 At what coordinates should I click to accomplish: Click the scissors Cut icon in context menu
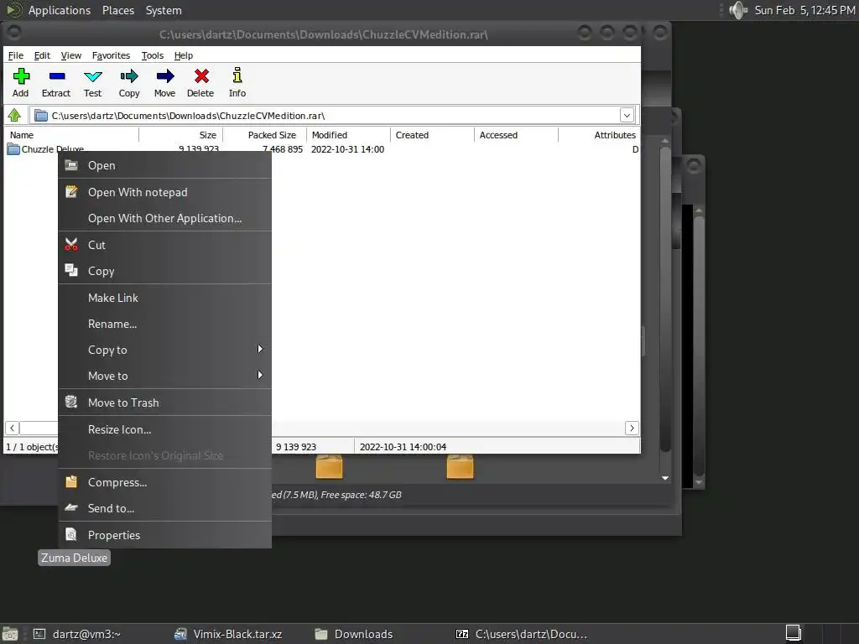tap(71, 245)
